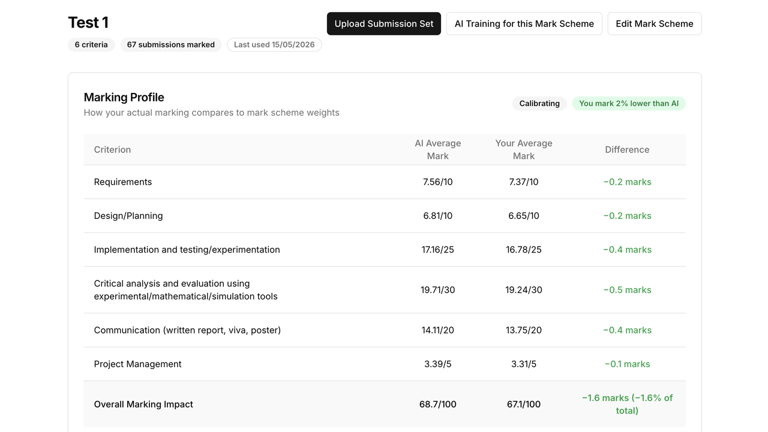Click the "Your Average Mark" column header
768x432 pixels.
524,150
